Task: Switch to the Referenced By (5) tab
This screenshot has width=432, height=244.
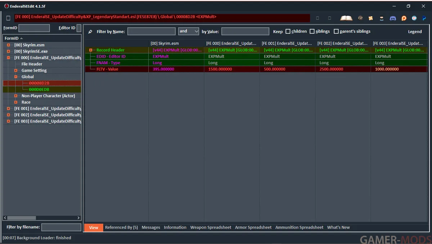Action: click(x=121, y=227)
